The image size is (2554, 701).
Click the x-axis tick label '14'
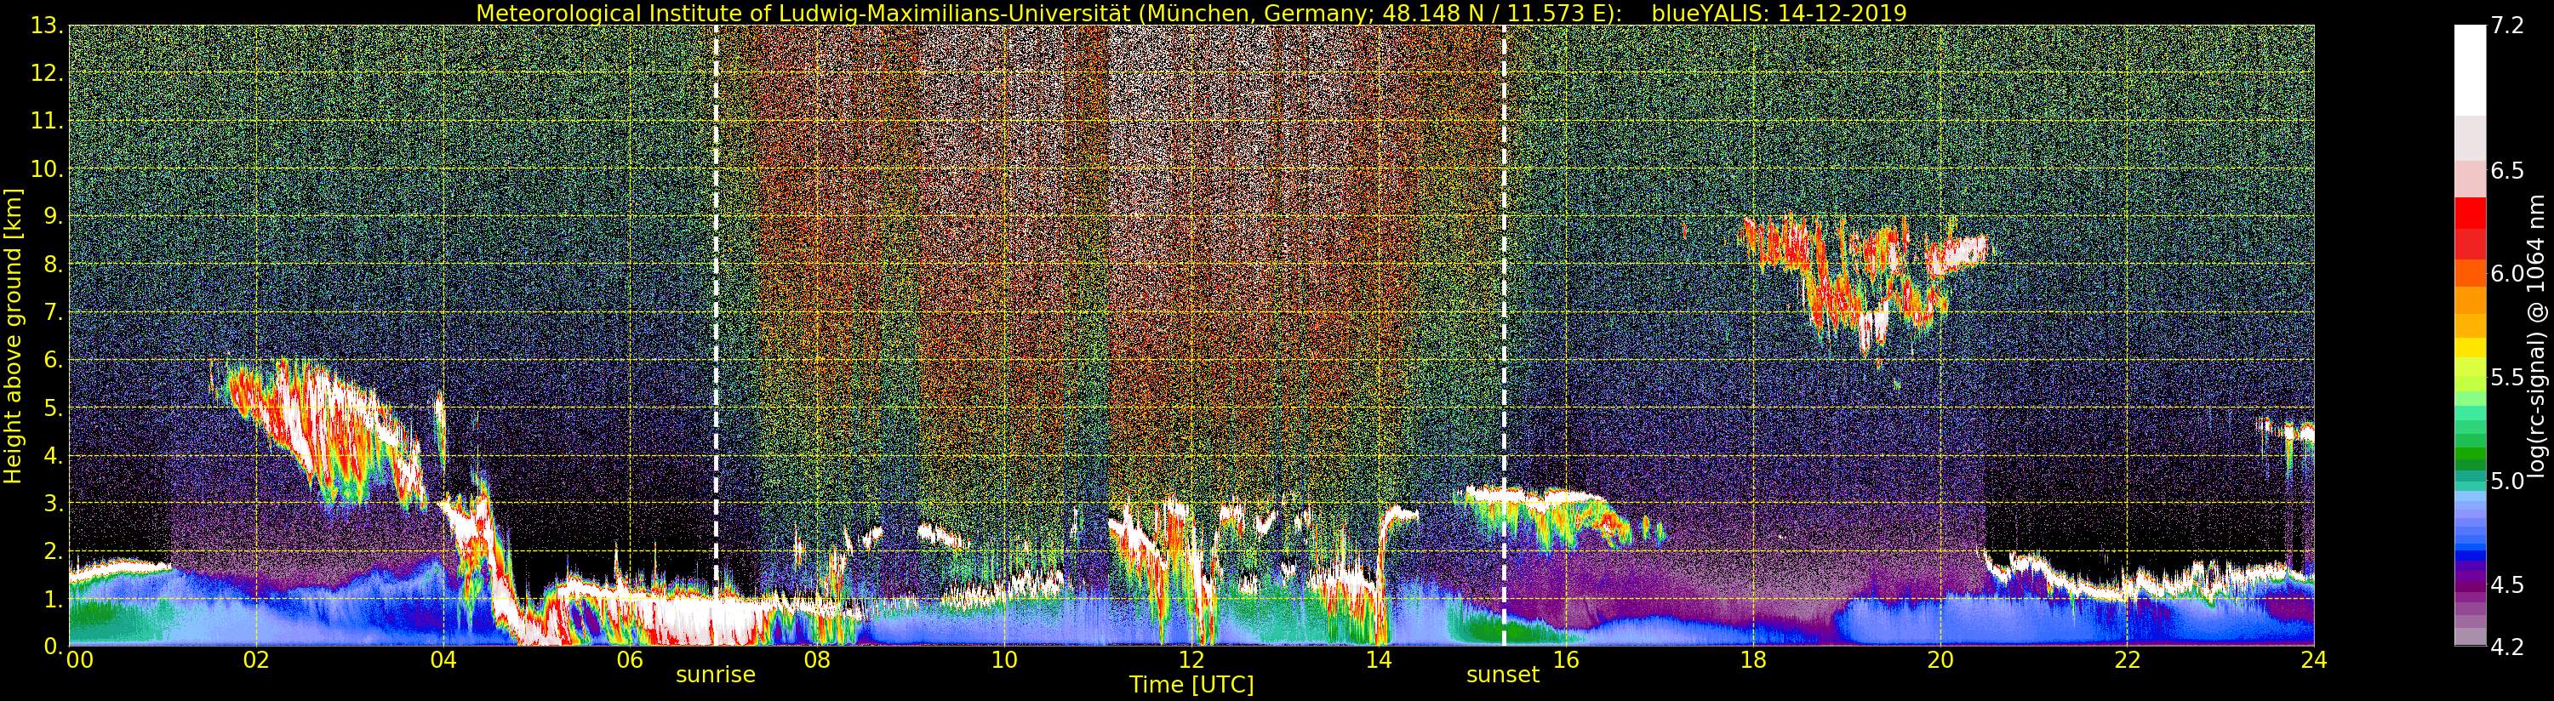[x=1378, y=660]
